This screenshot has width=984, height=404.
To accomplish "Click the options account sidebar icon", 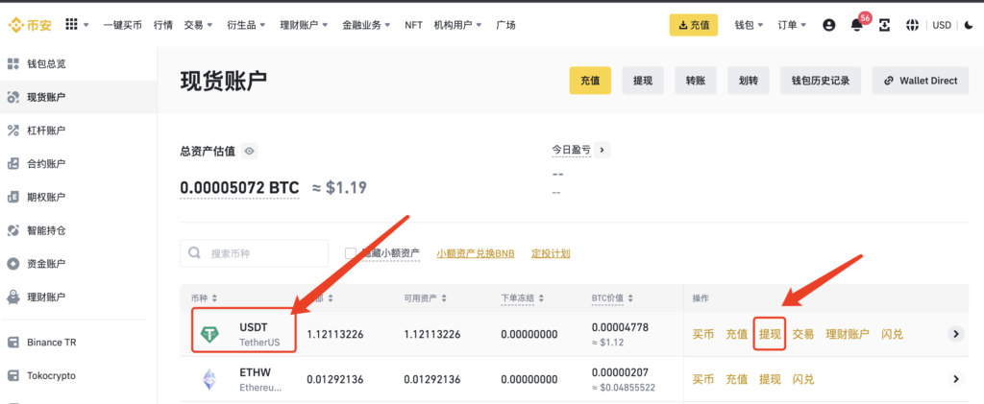I will click(x=13, y=197).
